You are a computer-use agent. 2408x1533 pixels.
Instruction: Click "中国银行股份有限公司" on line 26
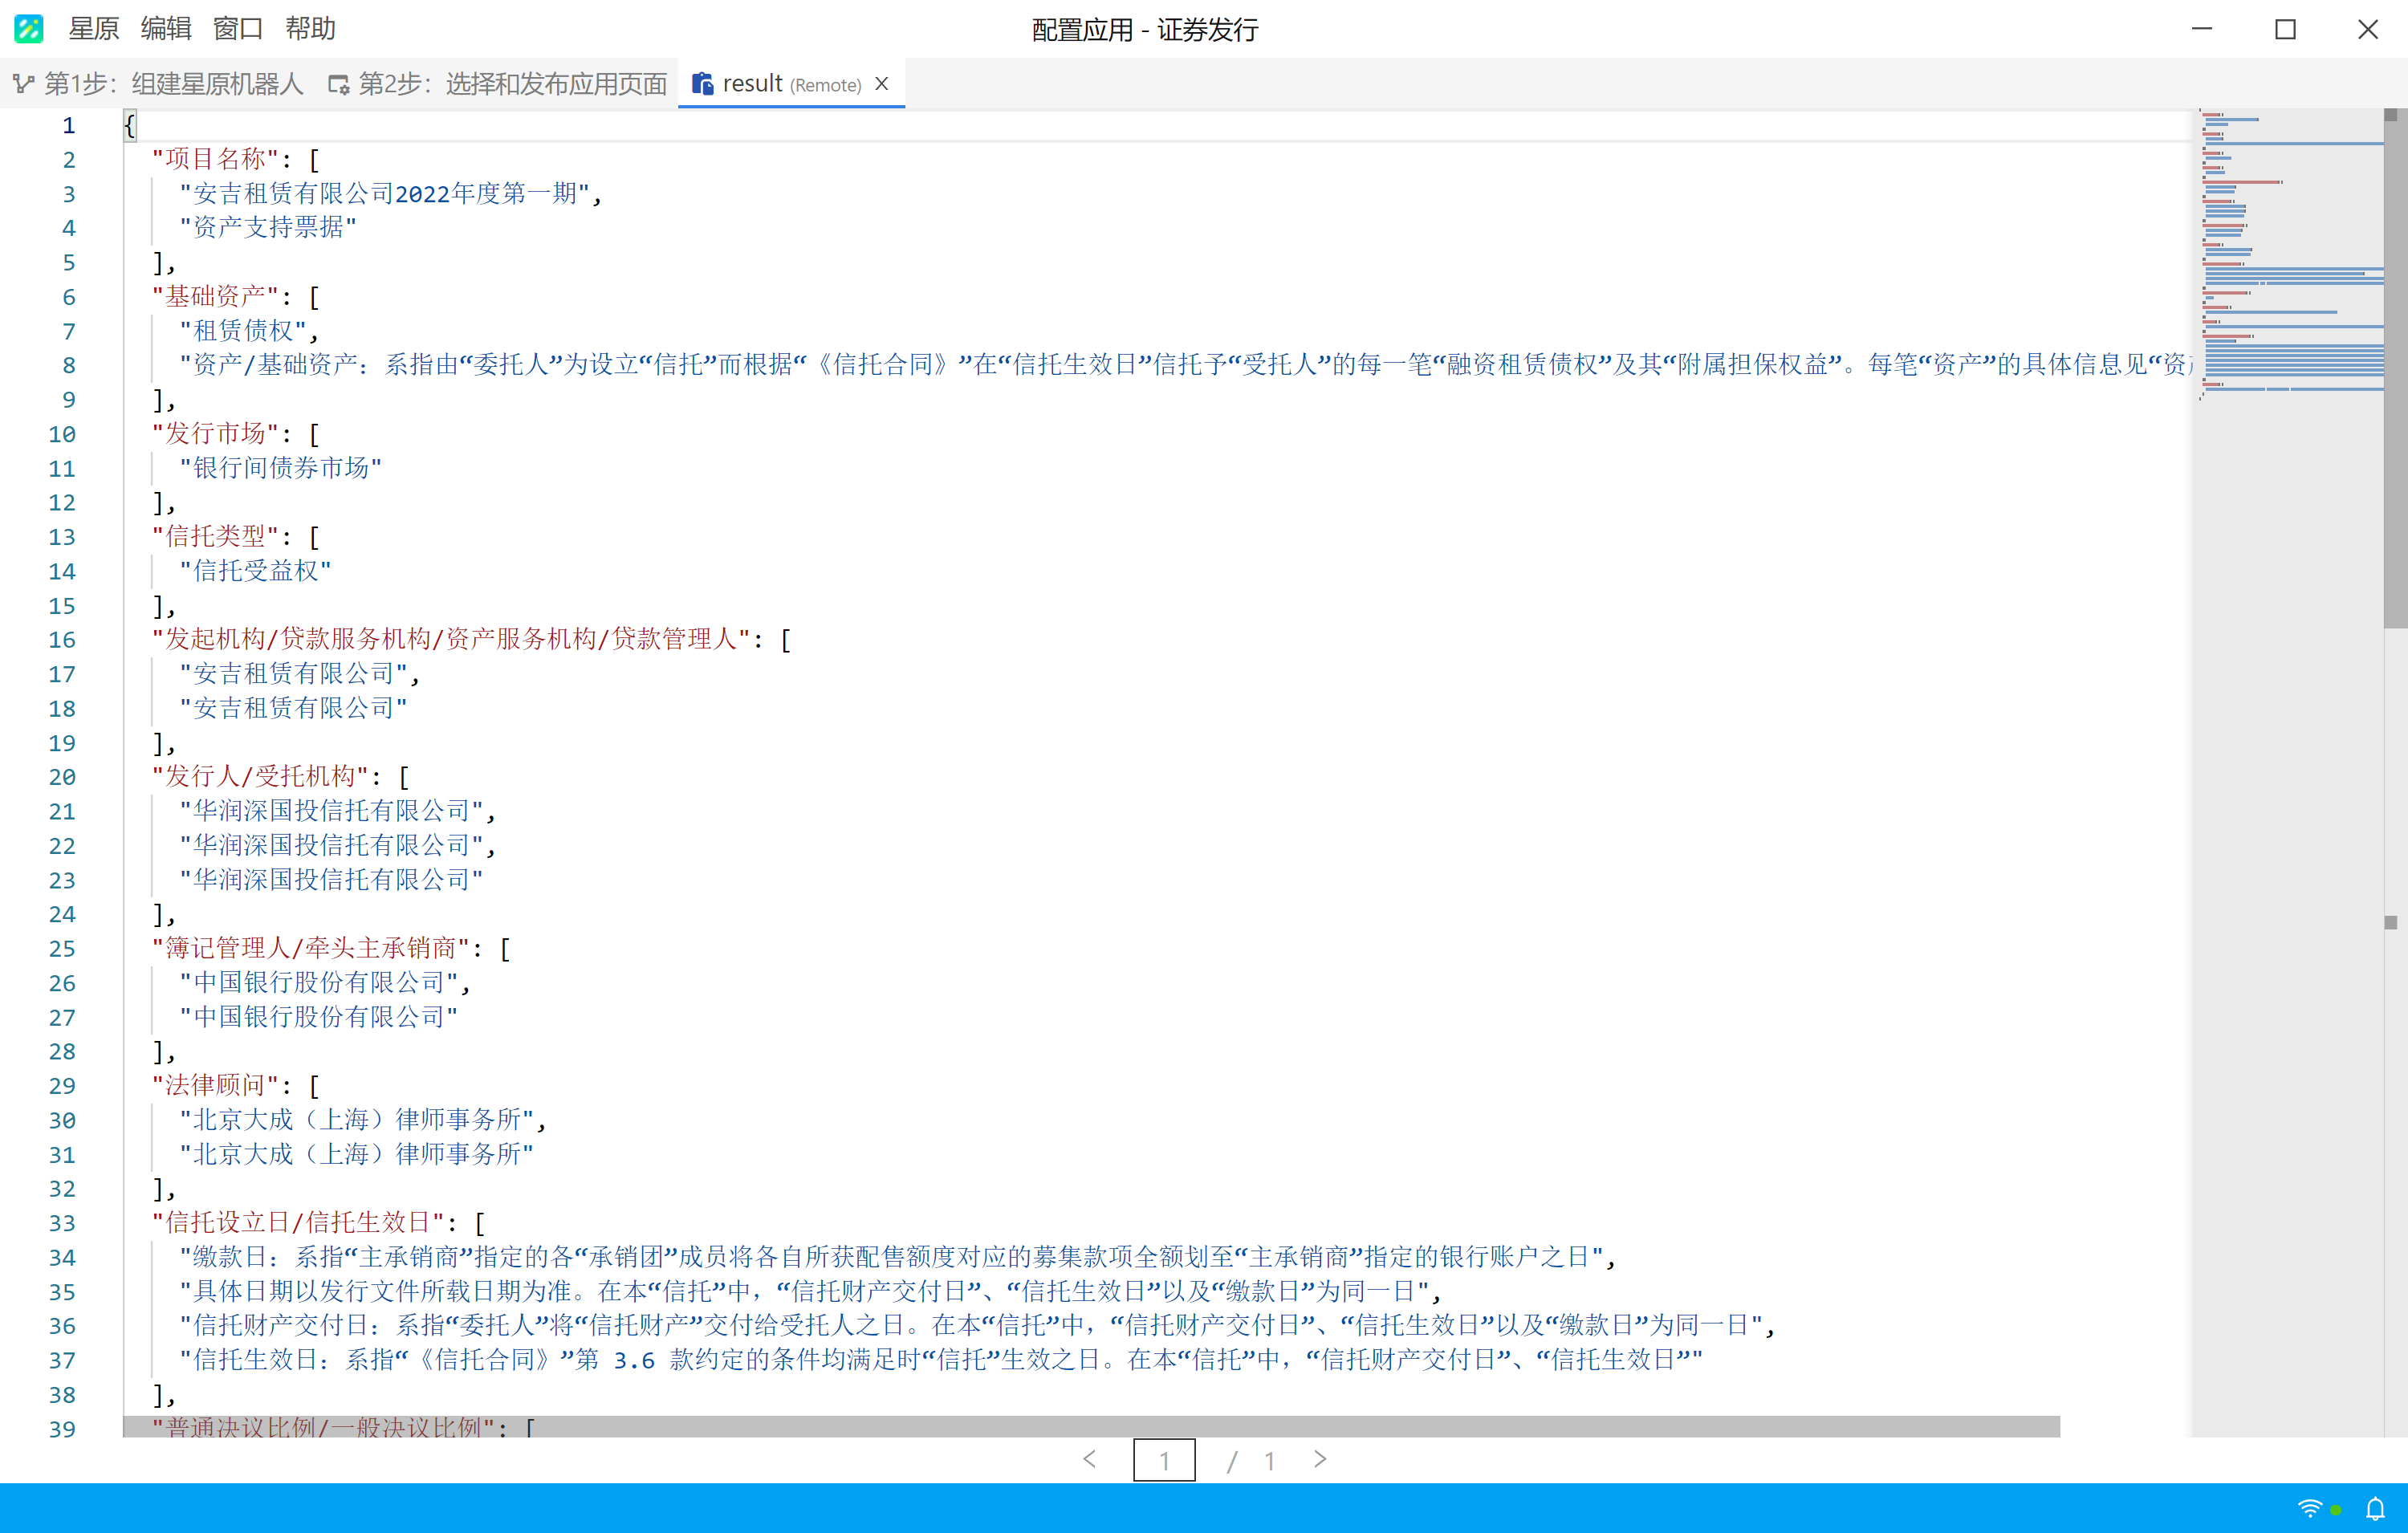click(x=318, y=982)
